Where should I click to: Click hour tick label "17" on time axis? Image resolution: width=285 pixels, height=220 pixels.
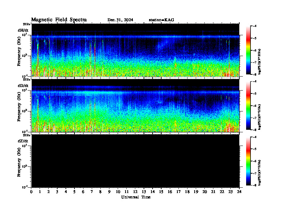click(x=178, y=192)
